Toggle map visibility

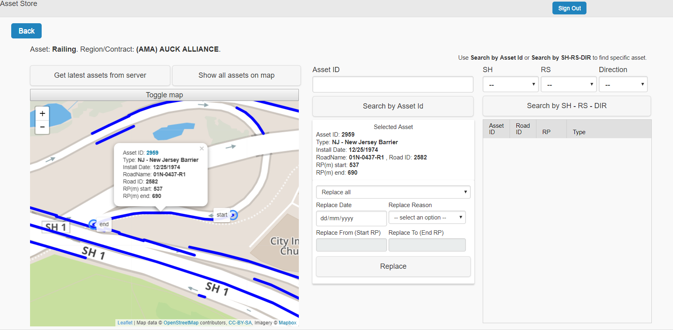tap(164, 95)
